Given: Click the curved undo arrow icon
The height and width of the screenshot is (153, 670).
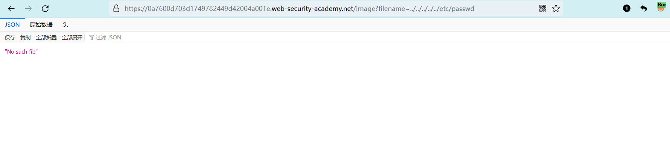Looking at the screenshot, I should pos(644,9).
